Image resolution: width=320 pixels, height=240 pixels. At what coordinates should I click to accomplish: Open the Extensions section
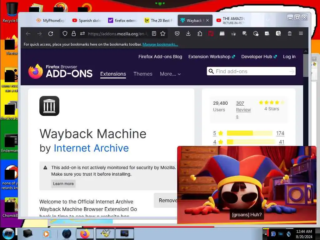pos(113,74)
